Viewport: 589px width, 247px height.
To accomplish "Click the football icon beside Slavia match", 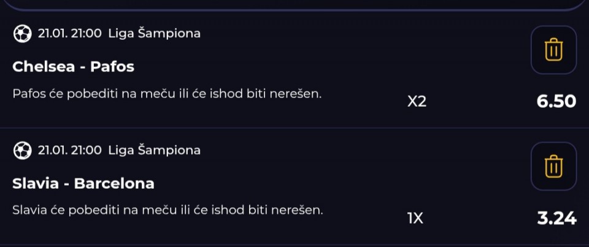I will pyautogui.click(x=22, y=150).
